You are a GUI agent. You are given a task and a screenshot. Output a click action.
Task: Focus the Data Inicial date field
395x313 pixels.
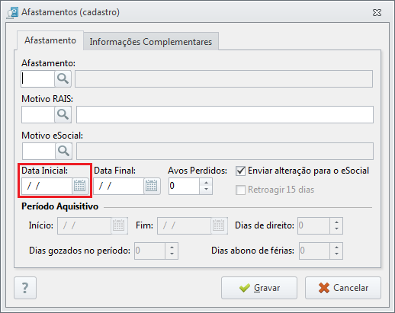tap(47, 186)
